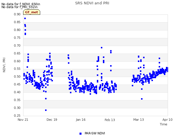Image resolution: width=185 pixels, height=139 pixels.
Task: Click the y-axis label NDVI, PRI
Action: coord(4,65)
